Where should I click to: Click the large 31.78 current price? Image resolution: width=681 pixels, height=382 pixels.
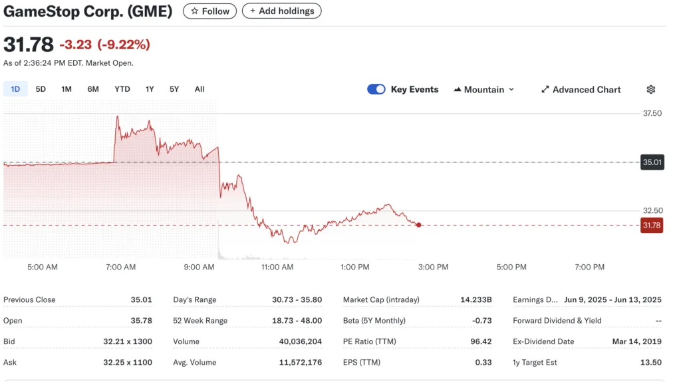coord(28,45)
